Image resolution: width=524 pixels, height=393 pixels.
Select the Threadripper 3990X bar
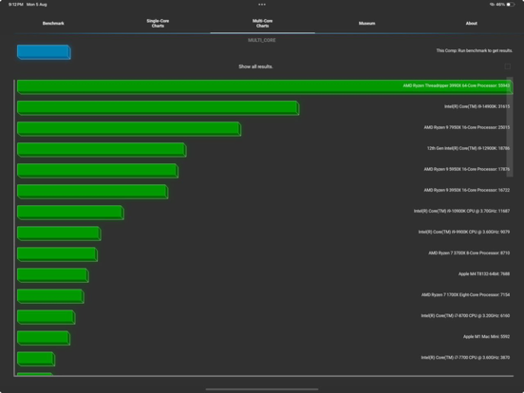pos(265,87)
